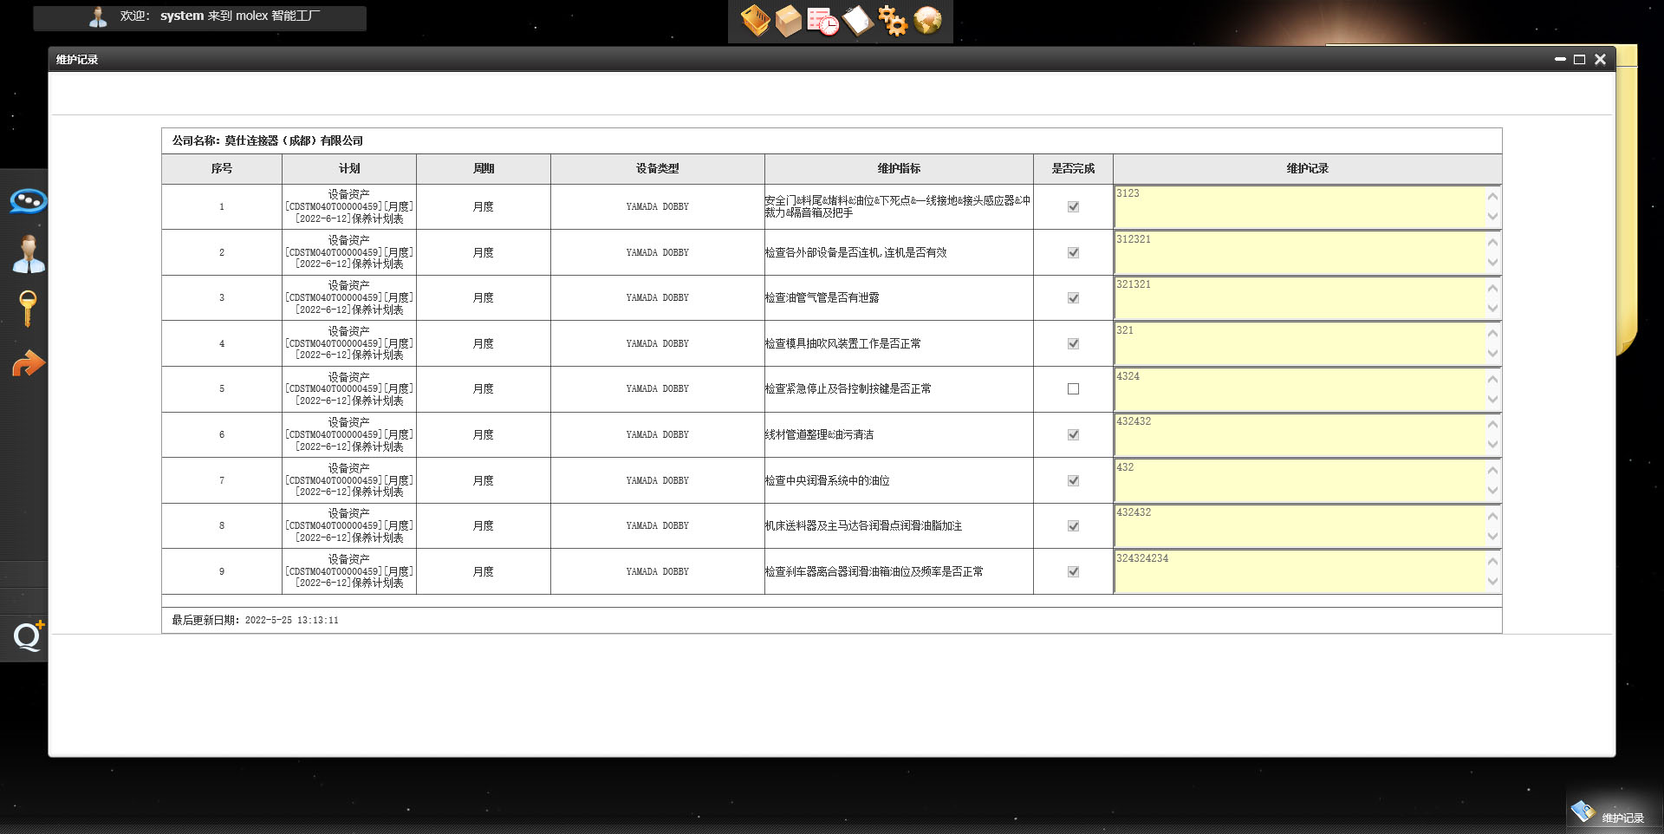Click the 是否完成 column header
Image resolution: width=1664 pixels, height=834 pixels.
click(1073, 169)
